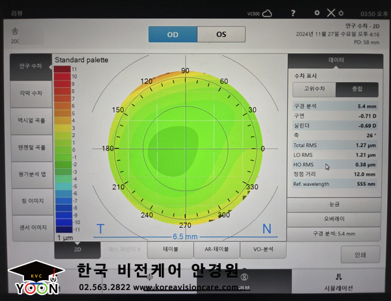391x301 pixels.
Task: Select the 링 이미지 tab
Action: tap(31, 202)
